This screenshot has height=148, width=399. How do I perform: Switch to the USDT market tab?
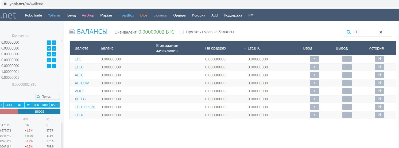click(55, 105)
